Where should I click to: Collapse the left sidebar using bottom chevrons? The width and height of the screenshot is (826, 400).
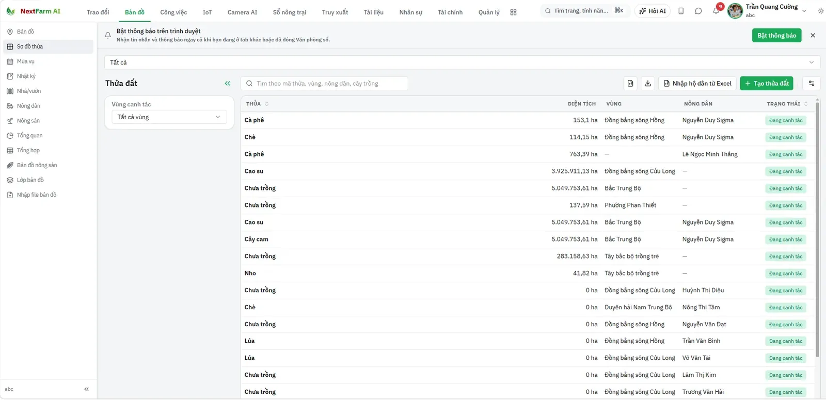point(86,389)
